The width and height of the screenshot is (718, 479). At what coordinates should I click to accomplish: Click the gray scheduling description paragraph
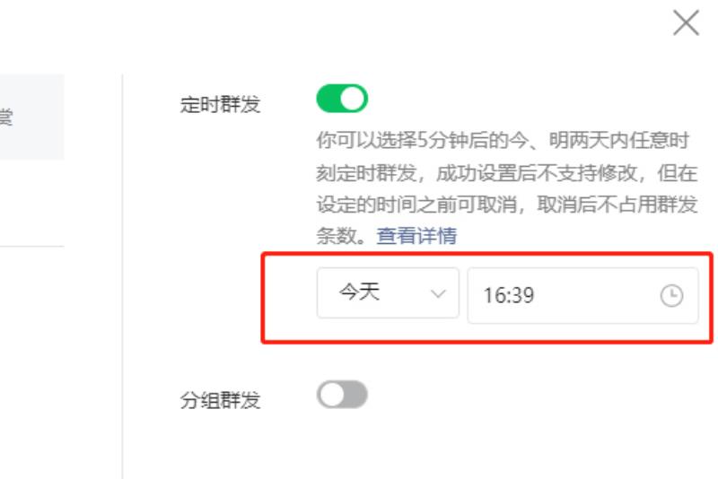[x=507, y=188]
